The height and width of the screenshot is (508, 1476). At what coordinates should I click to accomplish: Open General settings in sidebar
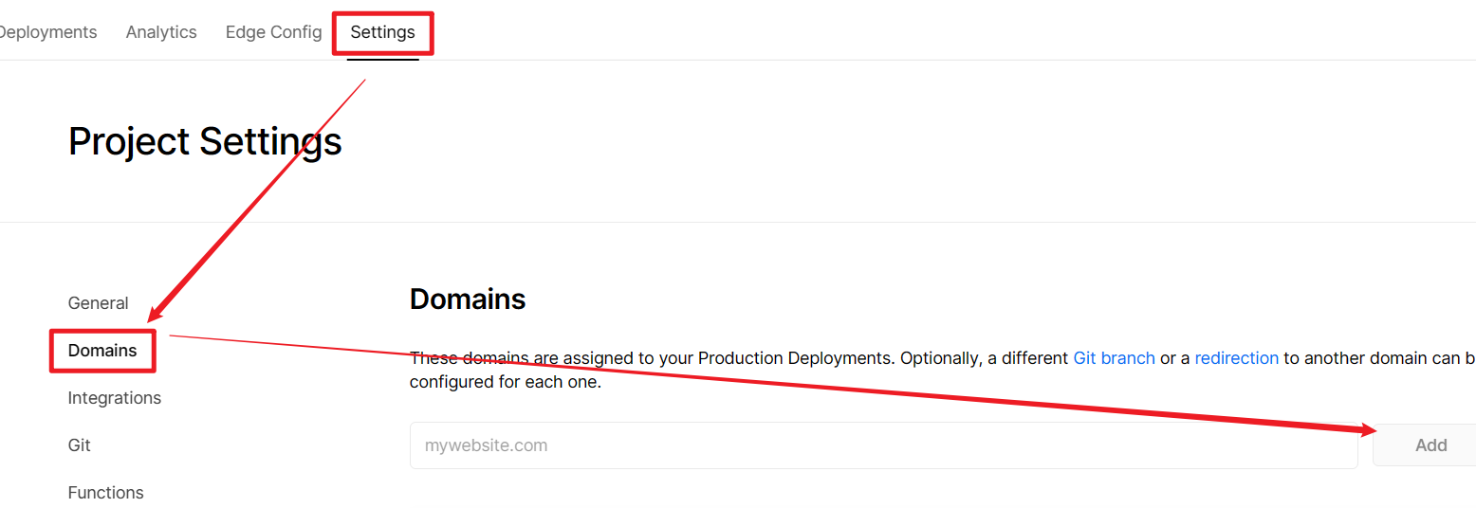click(98, 303)
